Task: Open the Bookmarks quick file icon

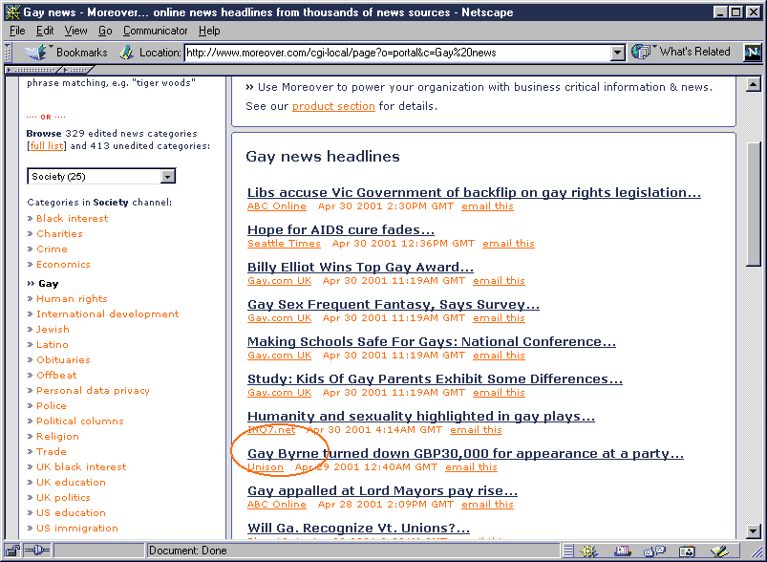Action: [x=36, y=52]
